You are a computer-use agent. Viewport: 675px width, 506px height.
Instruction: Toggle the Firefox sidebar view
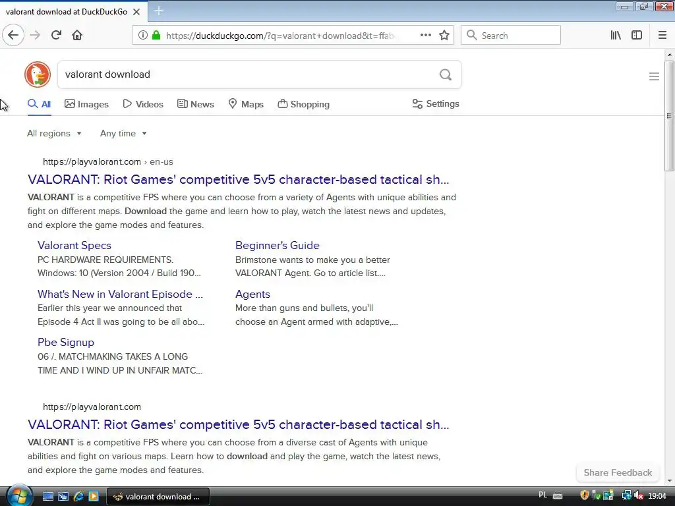tap(637, 36)
